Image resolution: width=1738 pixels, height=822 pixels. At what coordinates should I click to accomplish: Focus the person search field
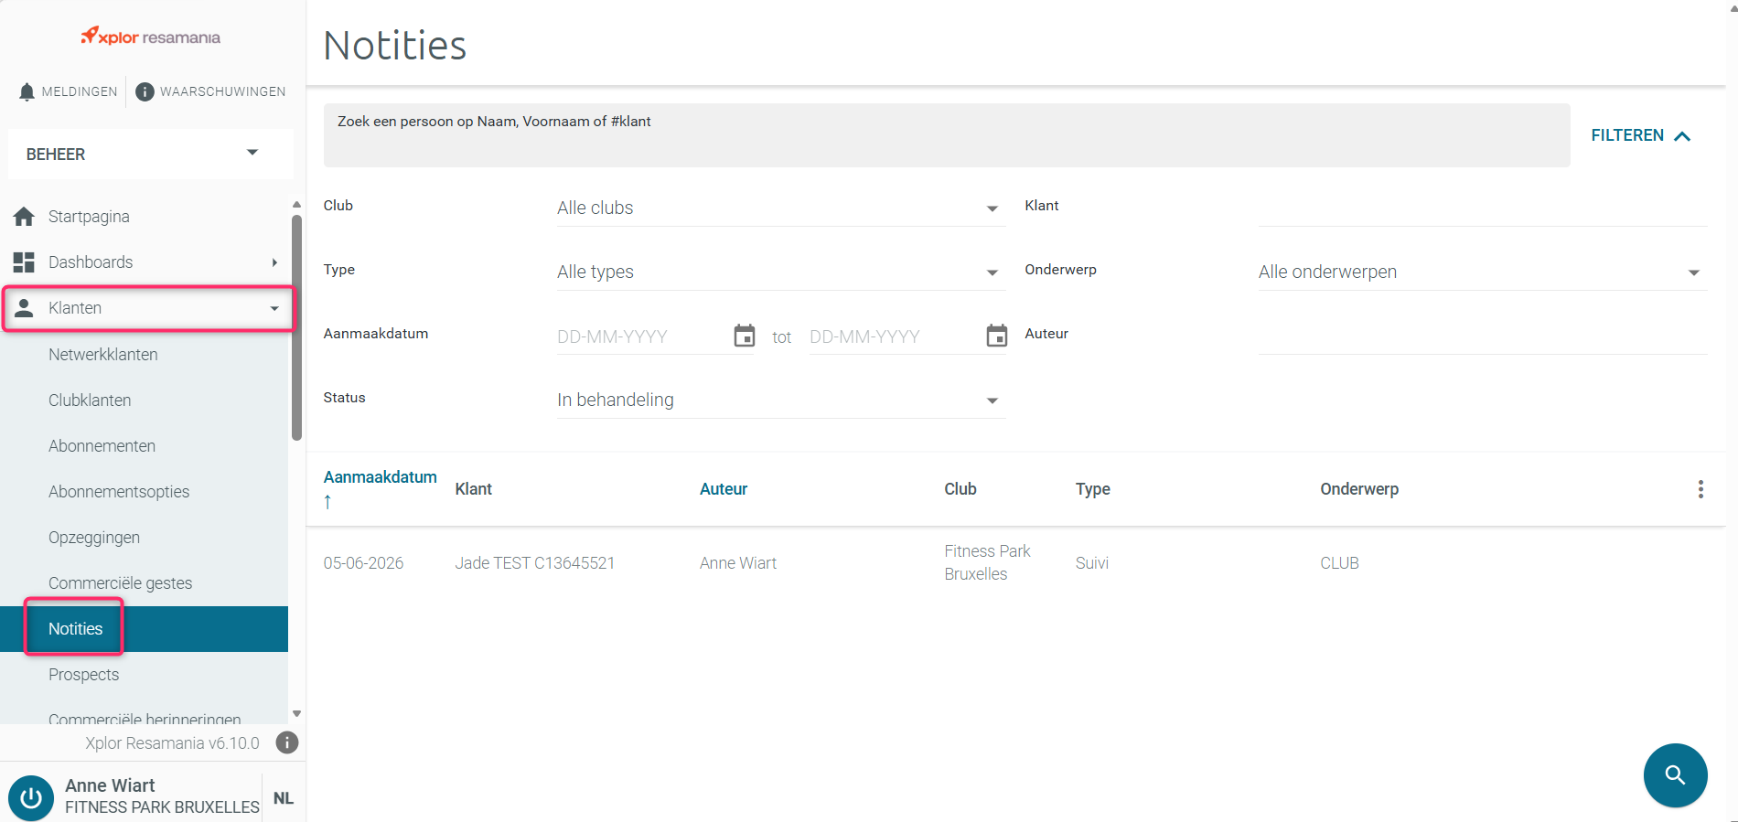tap(947, 135)
